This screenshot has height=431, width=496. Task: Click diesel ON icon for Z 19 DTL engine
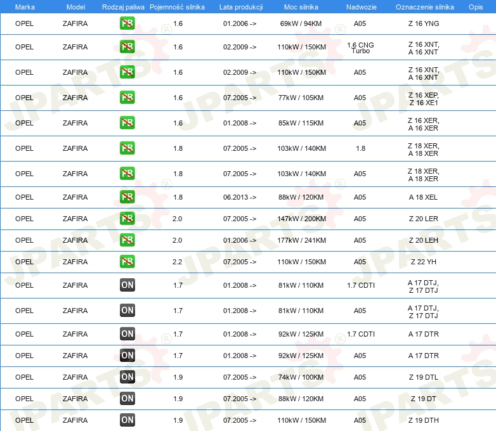(x=127, y=377)
